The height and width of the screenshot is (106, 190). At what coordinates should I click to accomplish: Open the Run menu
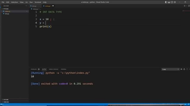[x=31, y=2]
